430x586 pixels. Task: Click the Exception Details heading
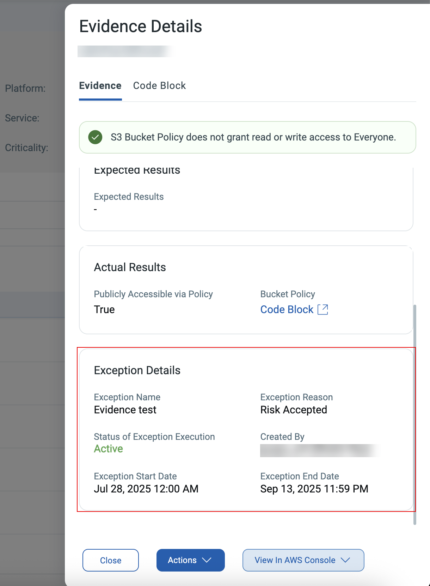coord(137,370)
